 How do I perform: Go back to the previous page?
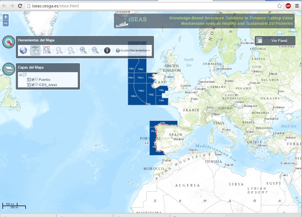coord(4,6)
